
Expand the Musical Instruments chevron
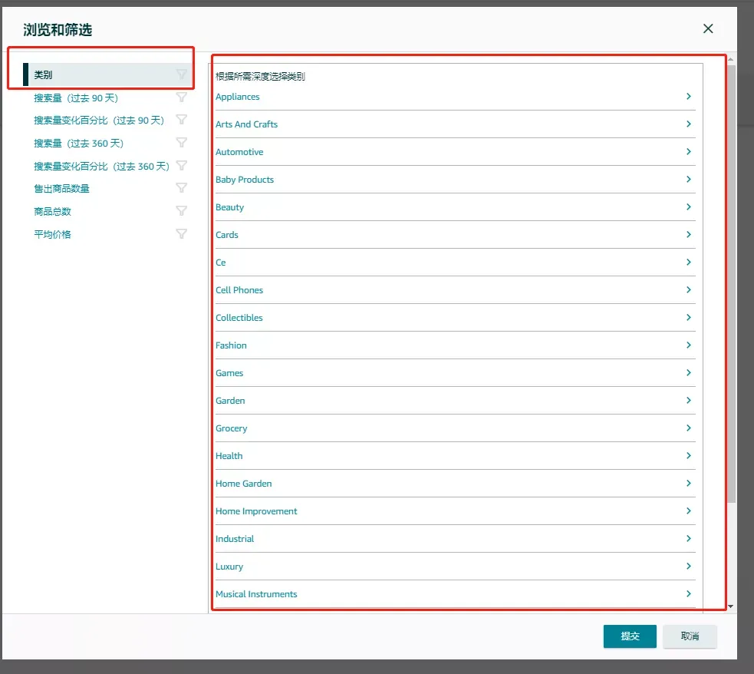pos(689,593)
